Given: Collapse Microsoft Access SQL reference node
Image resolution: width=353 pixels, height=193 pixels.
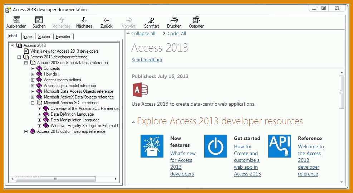Looking at the screenshot, I should [33, 103].
